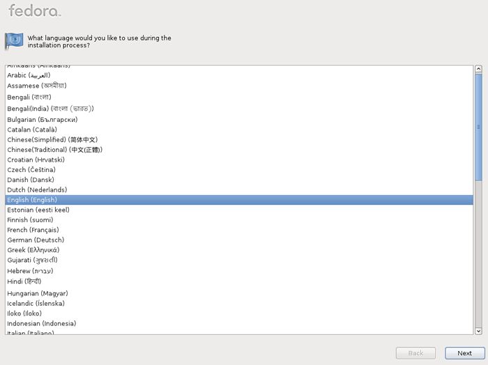Choose Chinese(Simplified) language
Screen dimensions: 488x365
(x=239, y=139)
